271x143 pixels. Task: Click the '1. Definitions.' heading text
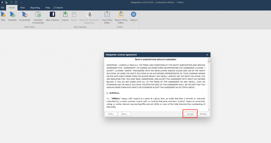tap(113, 93)
